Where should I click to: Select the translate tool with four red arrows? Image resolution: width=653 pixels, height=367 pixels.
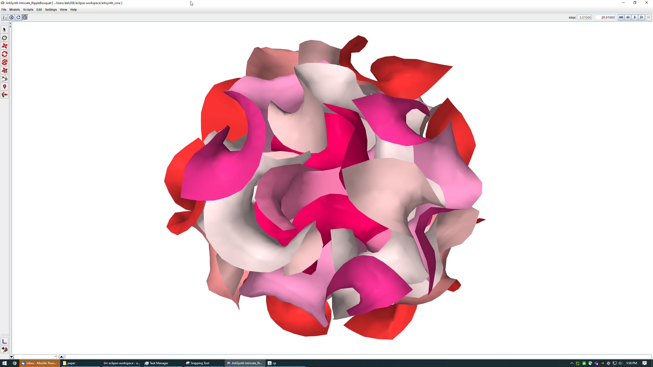point(4,46)
